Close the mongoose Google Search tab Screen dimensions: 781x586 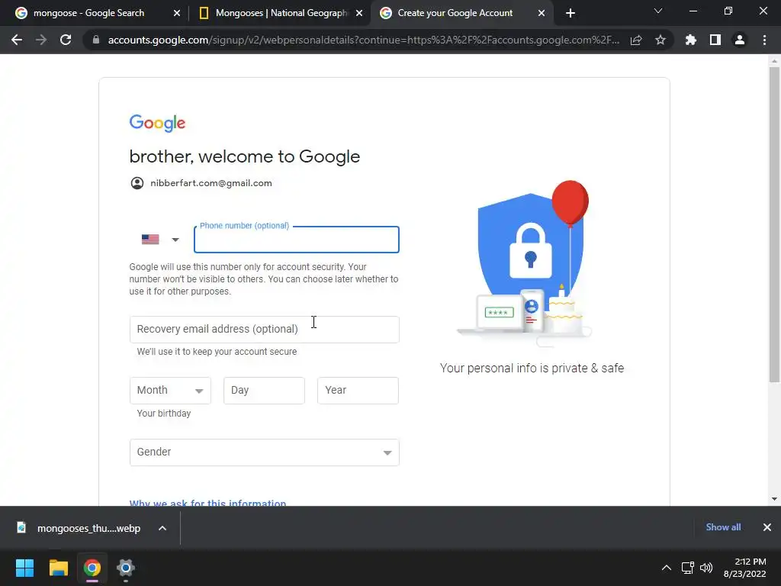click(x=177, y=13)
